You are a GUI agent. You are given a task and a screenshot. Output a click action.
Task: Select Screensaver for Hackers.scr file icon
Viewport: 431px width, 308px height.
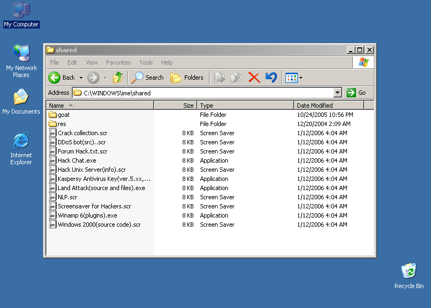click(52, 206)
